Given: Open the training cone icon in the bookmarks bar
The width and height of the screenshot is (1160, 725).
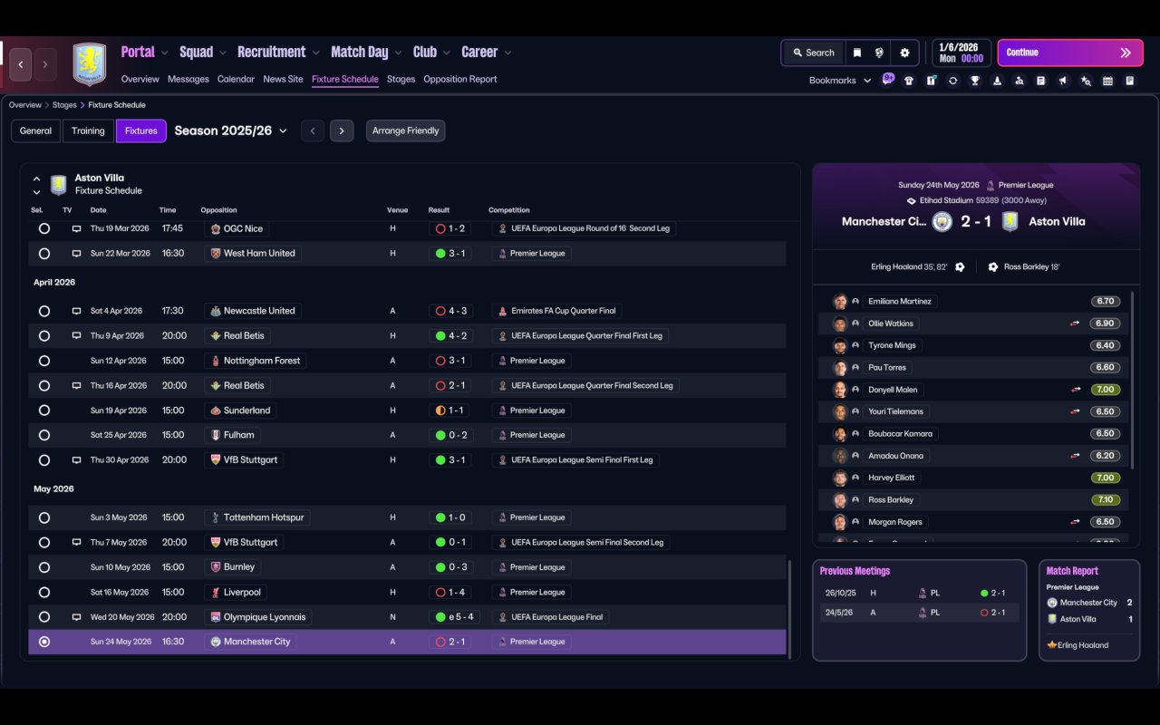Looking at the screenshot, I should pyautogui.click(x=997, y=81).
